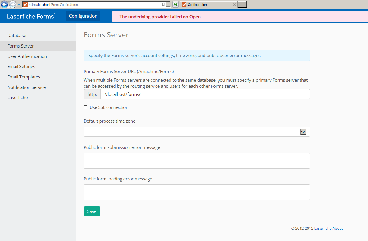Open the Laserfiche link in footer

(x=323, y=228)
